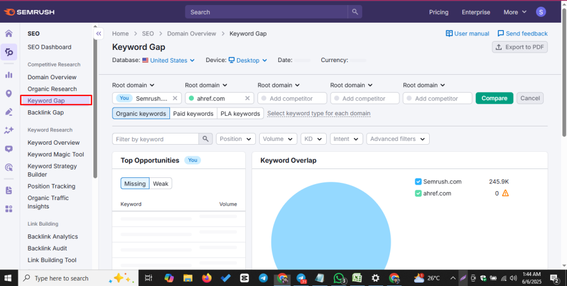Open the user avatar S icon
Image resolution: width=567 pixels, height=286 pixels.
point(540,12)
